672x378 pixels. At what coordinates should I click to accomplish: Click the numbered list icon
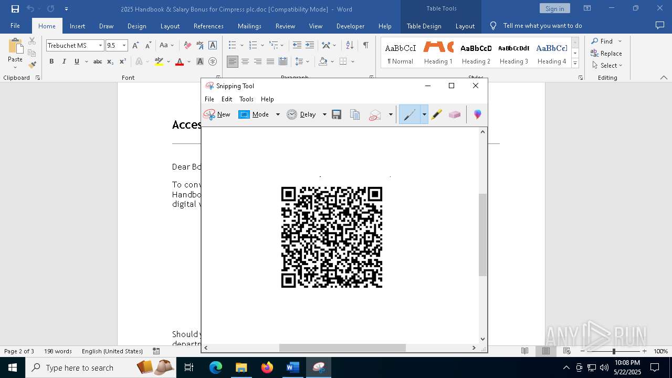pos(253,45)
